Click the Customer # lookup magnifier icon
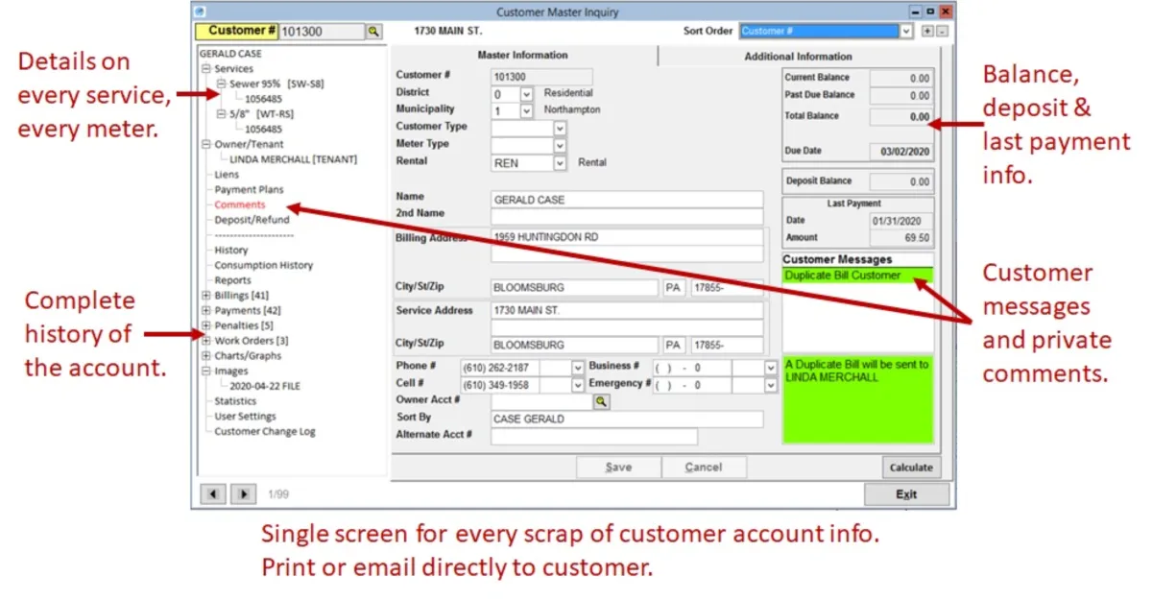Screen dimensions: 1152x600 (x=373, y=32)
